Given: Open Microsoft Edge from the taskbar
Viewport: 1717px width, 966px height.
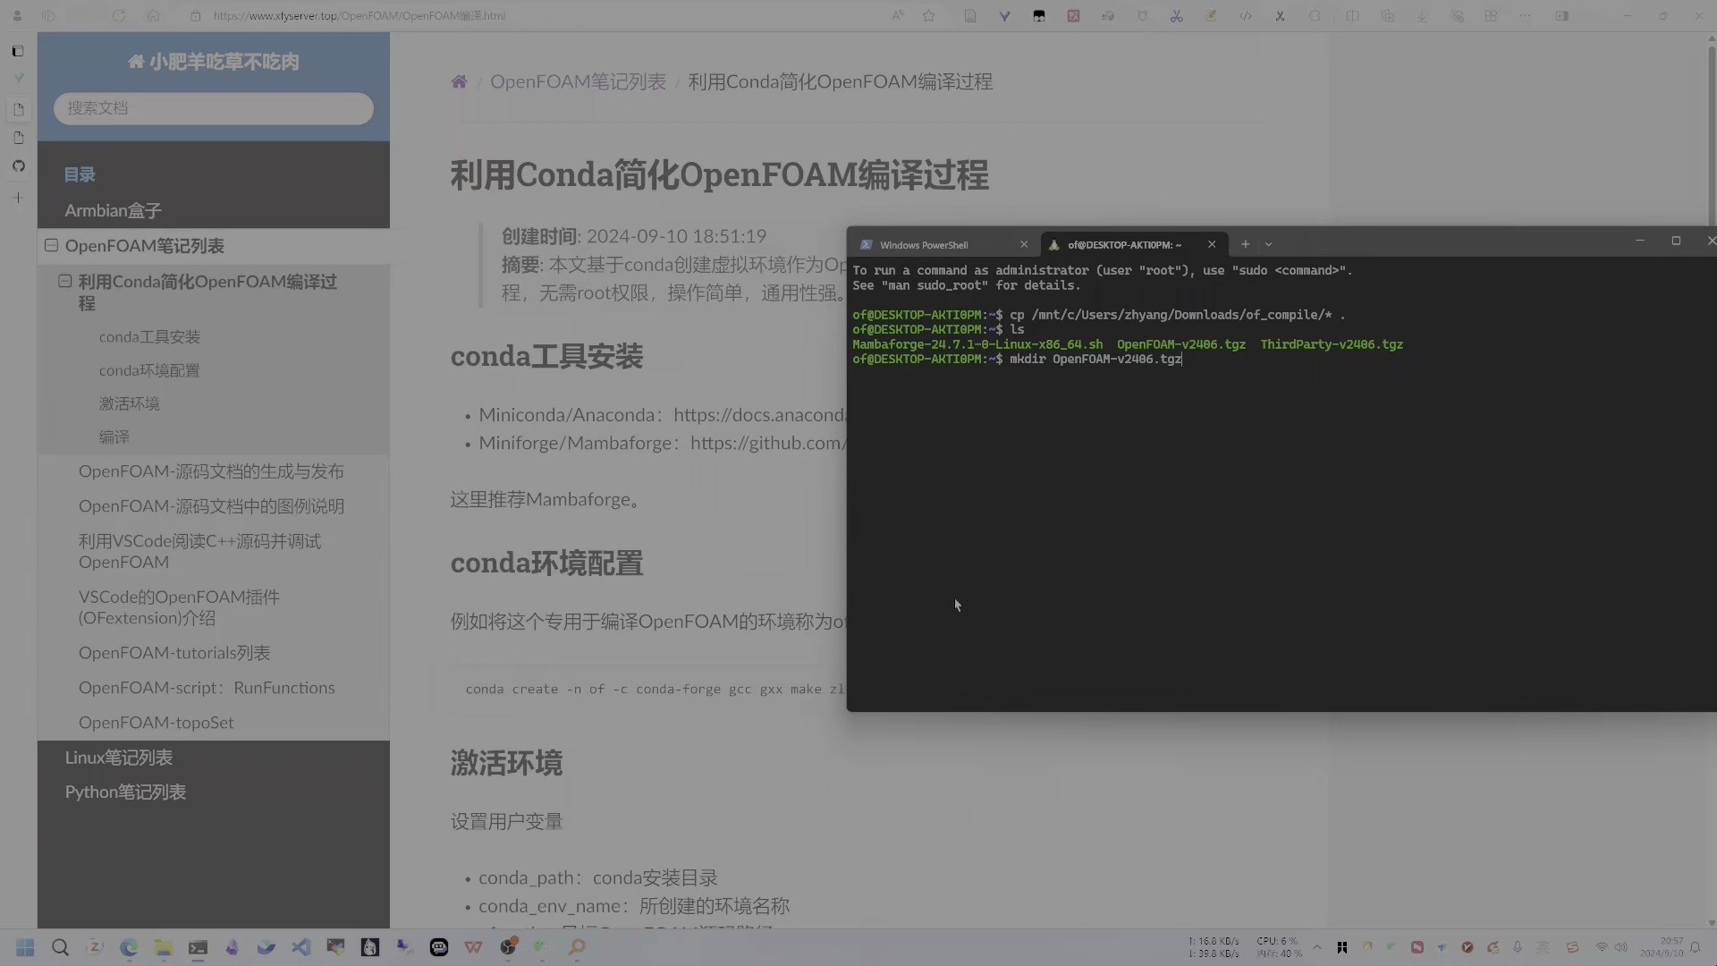Looking at the screenshot, I should [x=129, y=947].
